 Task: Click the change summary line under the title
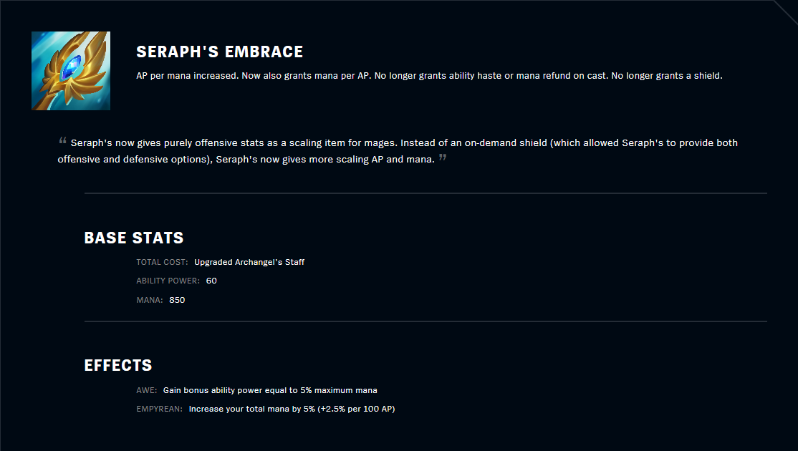[429, 76]
